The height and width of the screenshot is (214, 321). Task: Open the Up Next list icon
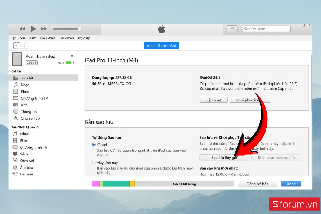[232, 29]
